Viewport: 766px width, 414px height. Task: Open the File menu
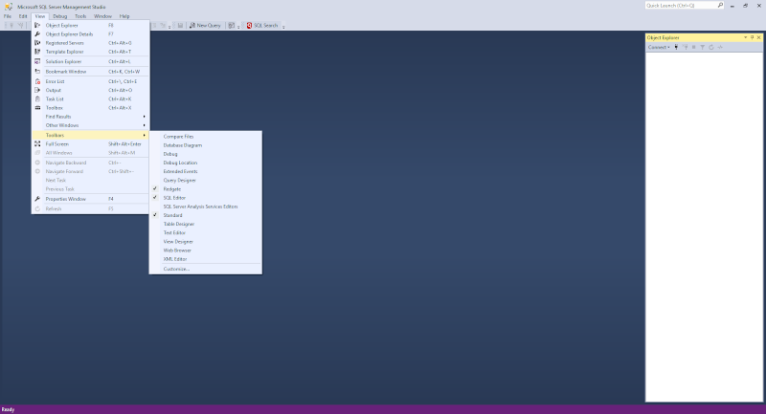pyautogui.click(x=8, y=16)
